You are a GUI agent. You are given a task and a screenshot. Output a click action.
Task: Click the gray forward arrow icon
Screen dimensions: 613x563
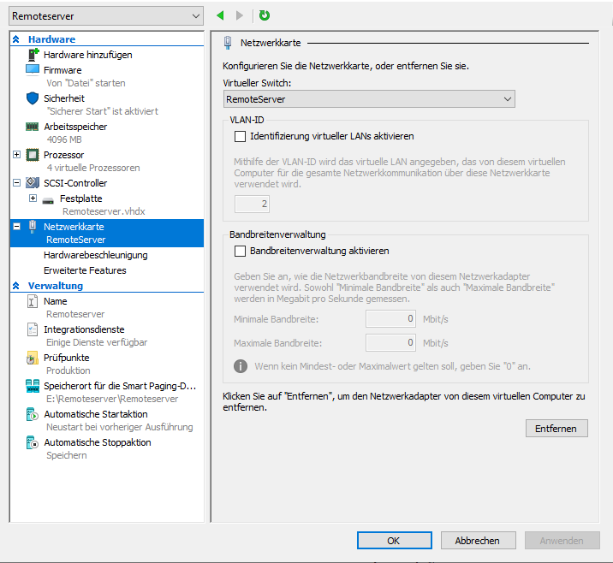[240, 15]
